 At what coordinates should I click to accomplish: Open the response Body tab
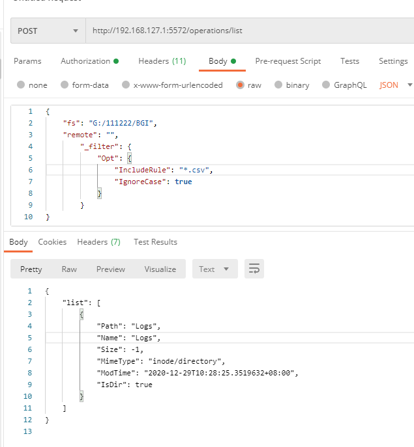point(18,242)
